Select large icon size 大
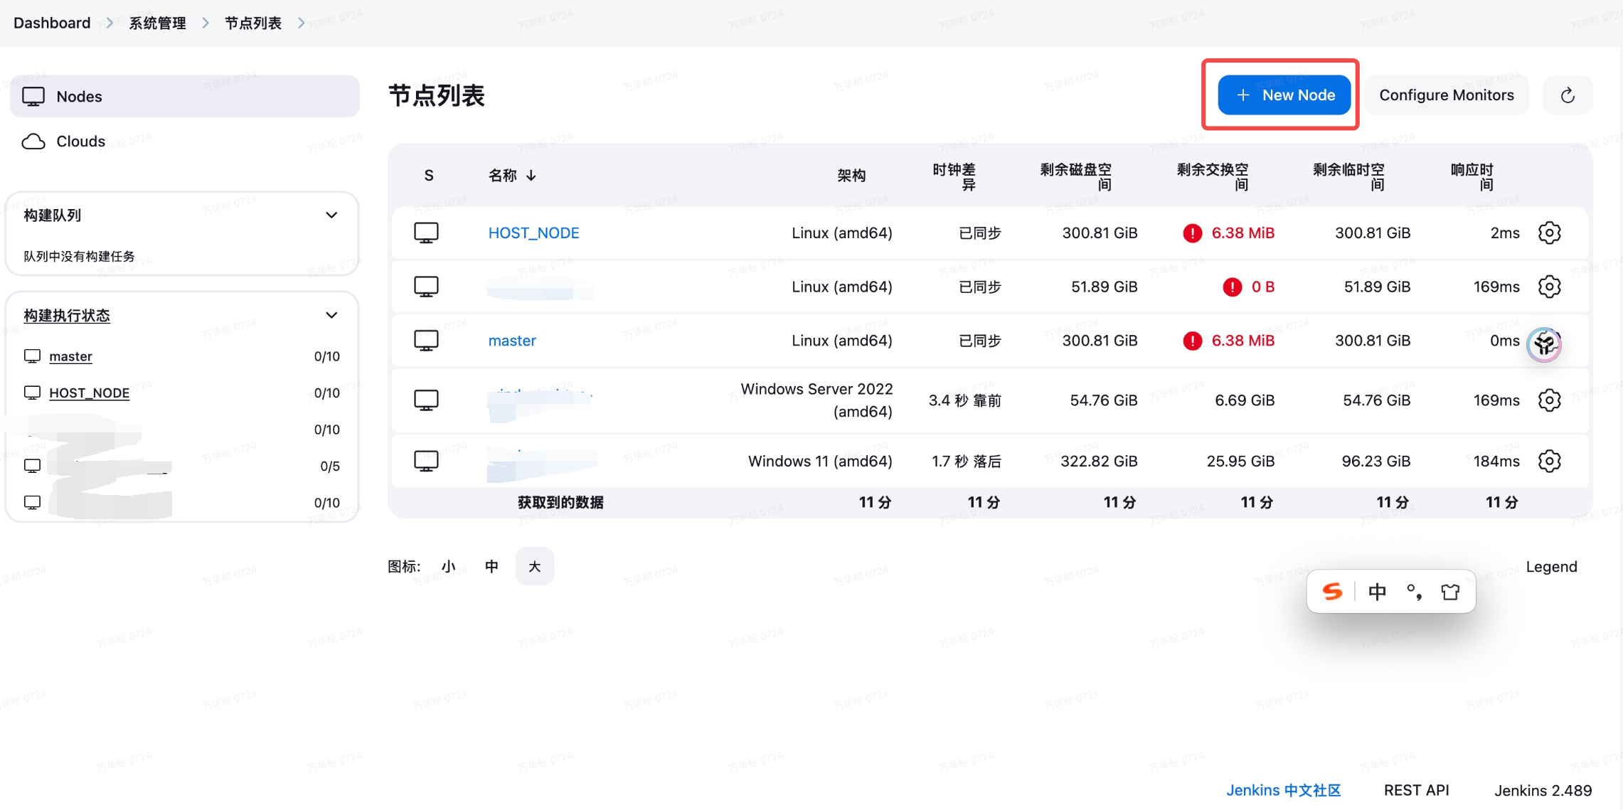Viewport: 1623px width, 810px height. tap(535, 567)
